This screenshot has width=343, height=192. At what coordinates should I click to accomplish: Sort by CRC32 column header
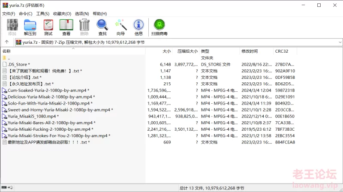[285, 51]
